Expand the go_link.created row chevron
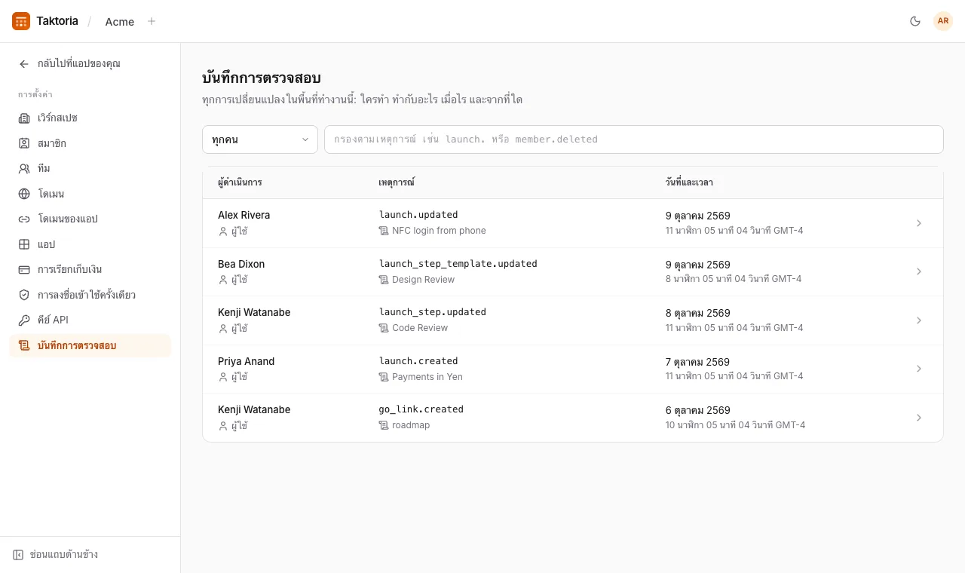The width and height of the screenshot is (965, 573). pyautogui.click(x=919, y=418)
